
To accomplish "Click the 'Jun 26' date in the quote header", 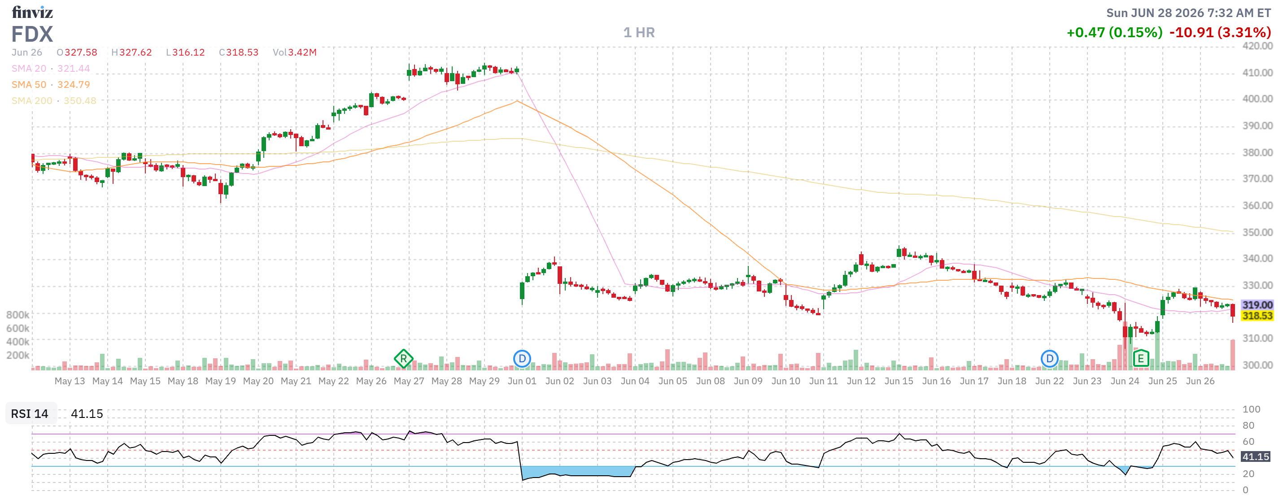I will [x=27, y=52].
